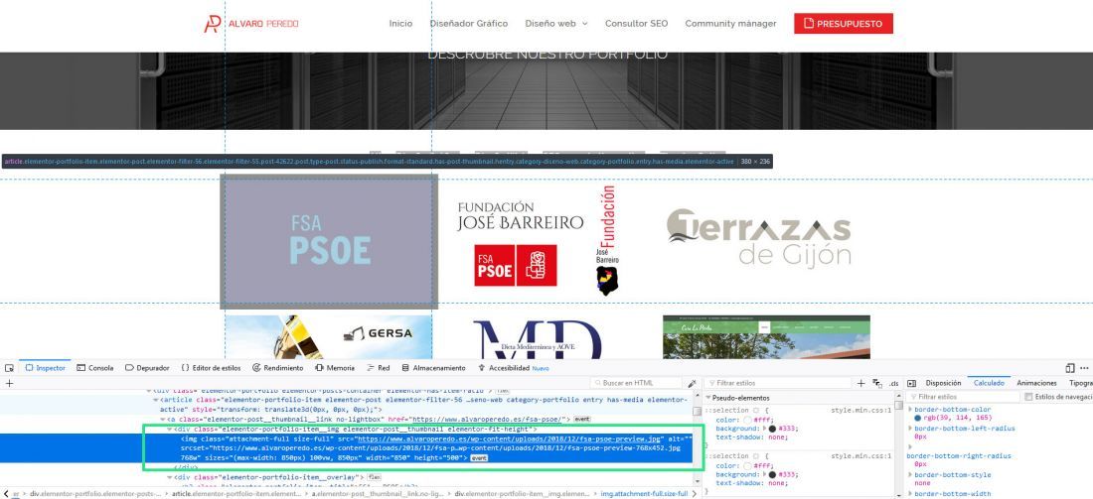Switch sidebar to Disposición tab
This screenshot has width=1093, height=499.
click(943, 384)
